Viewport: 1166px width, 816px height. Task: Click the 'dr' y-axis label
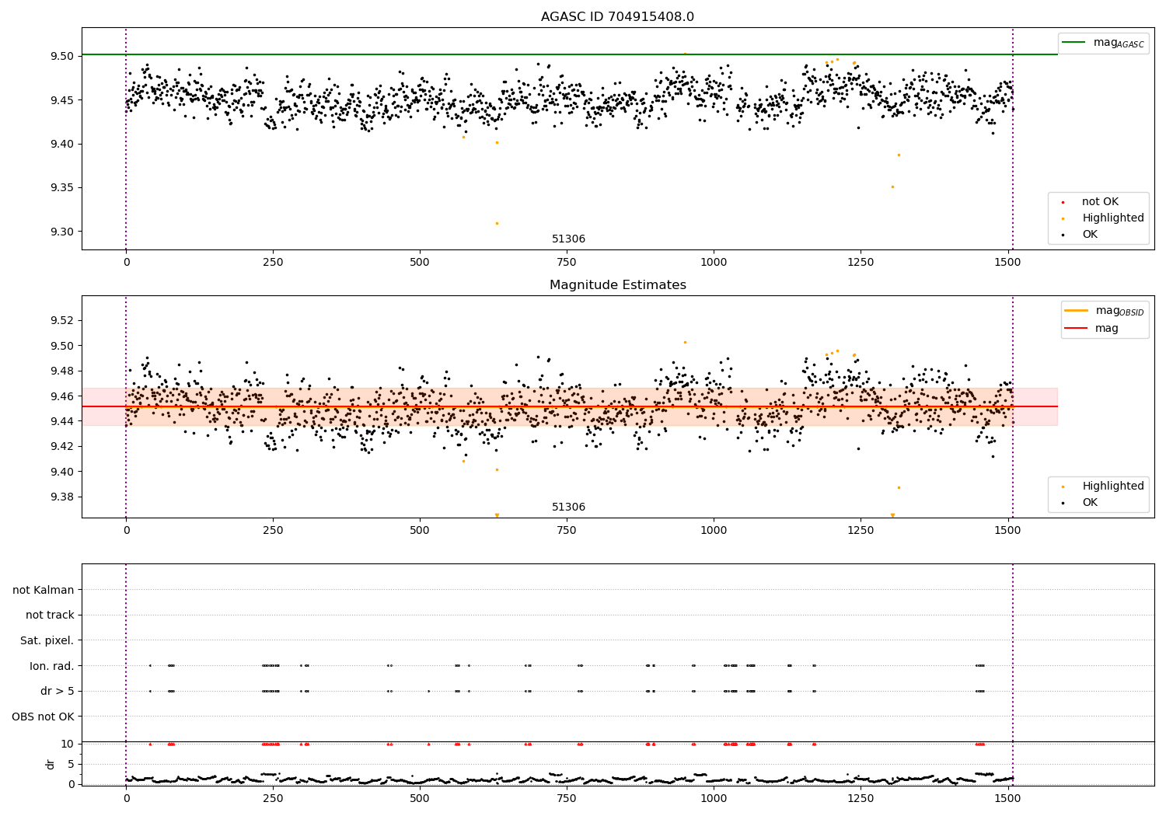tap(51, 764)
